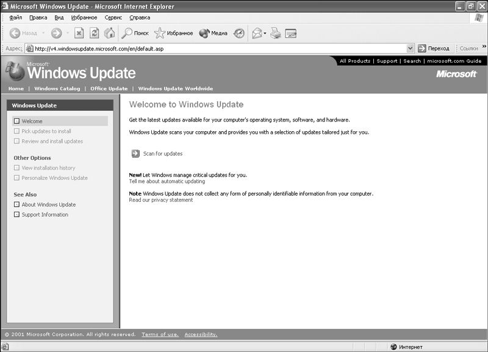
Task: Click the Internet zone globe icon
Action: (393, 347)
